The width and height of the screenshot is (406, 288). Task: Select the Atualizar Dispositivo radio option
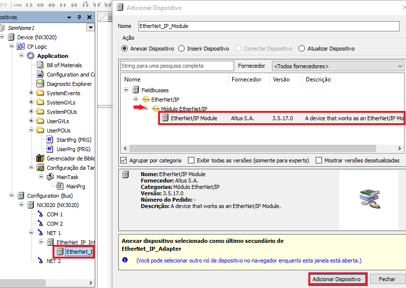[301, 49]
